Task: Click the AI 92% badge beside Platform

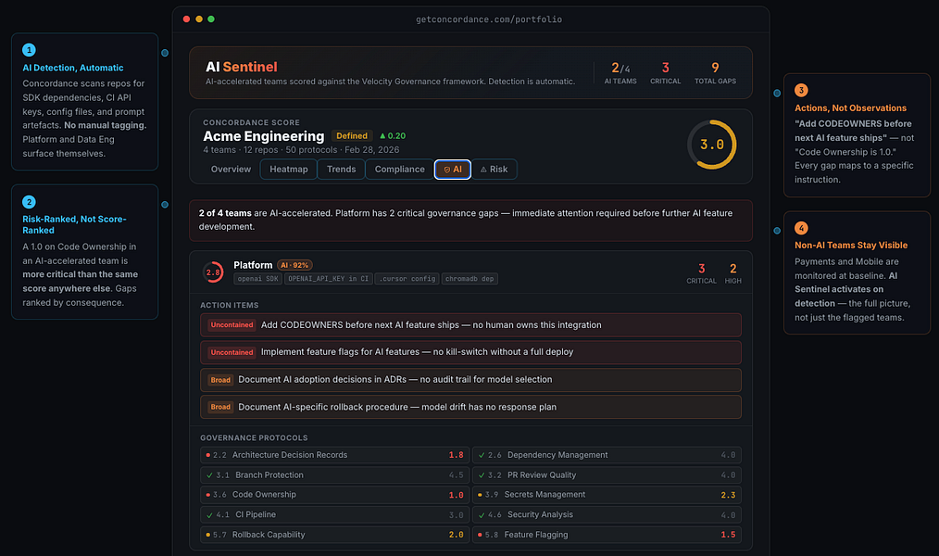Action: 294,265
